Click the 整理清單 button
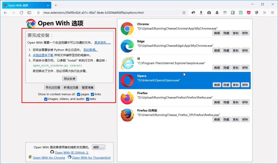 pyautogui.click(x=88, y=87)
